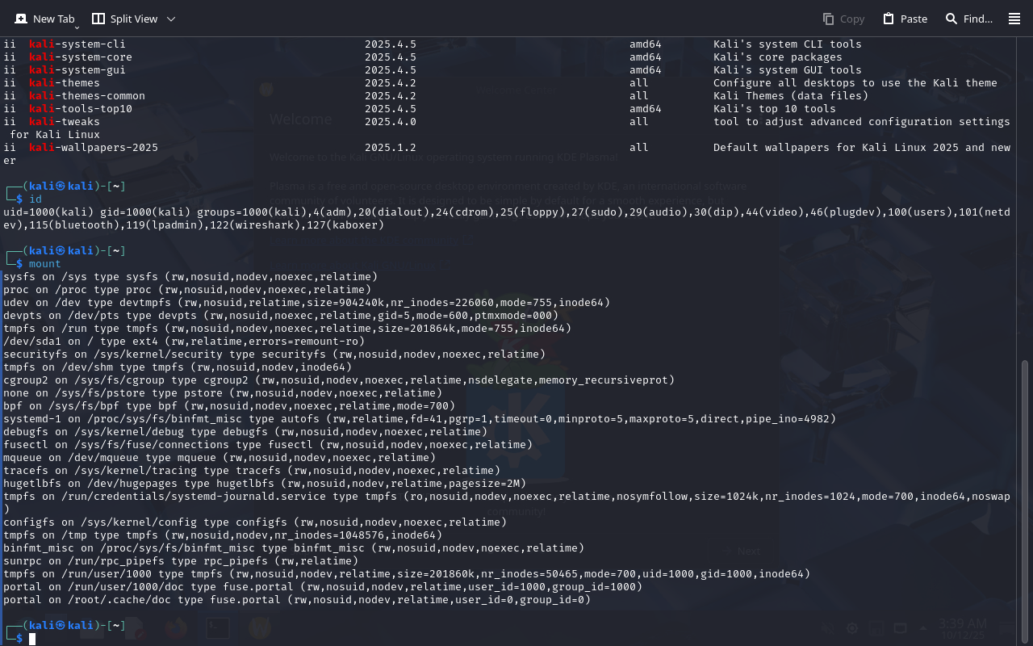
Task: Click the kali-wallpapers-2025 package entry
Action: [x=94, y=148]
